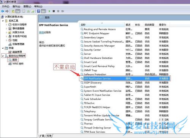
Task: Start the service with green play icon
Action: (x=49, y=11)
